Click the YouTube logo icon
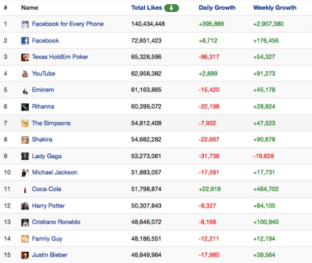This screenshot has width=312, height=263. pyautogui.click(x=25, y=74)
